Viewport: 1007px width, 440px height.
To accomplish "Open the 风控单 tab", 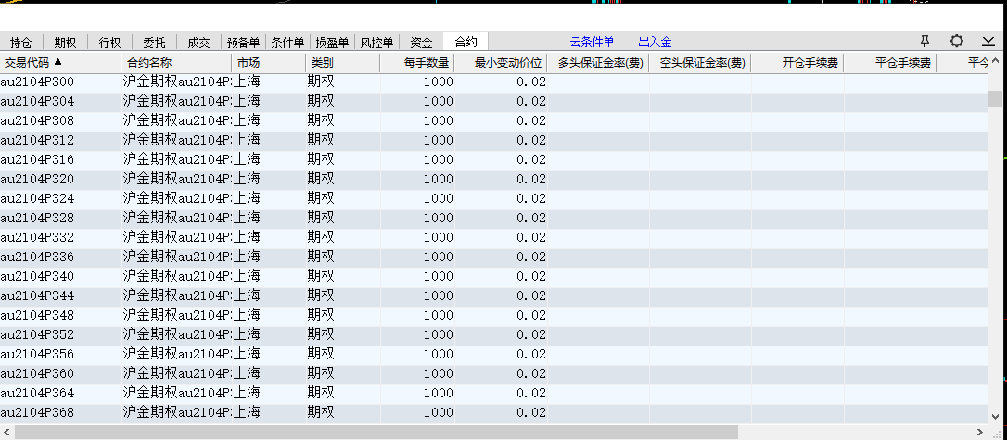I will point(376,43).
